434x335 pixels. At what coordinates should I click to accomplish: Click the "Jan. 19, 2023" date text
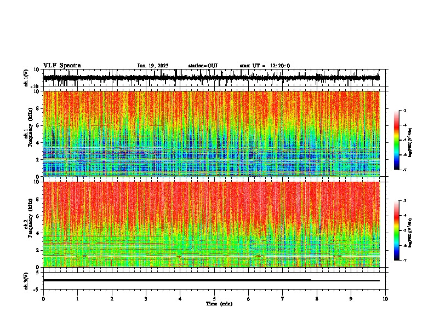(x=153, y=66)
